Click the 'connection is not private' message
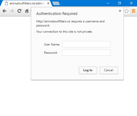This screenshot has width=137, height=116. (x=64, y=32)
